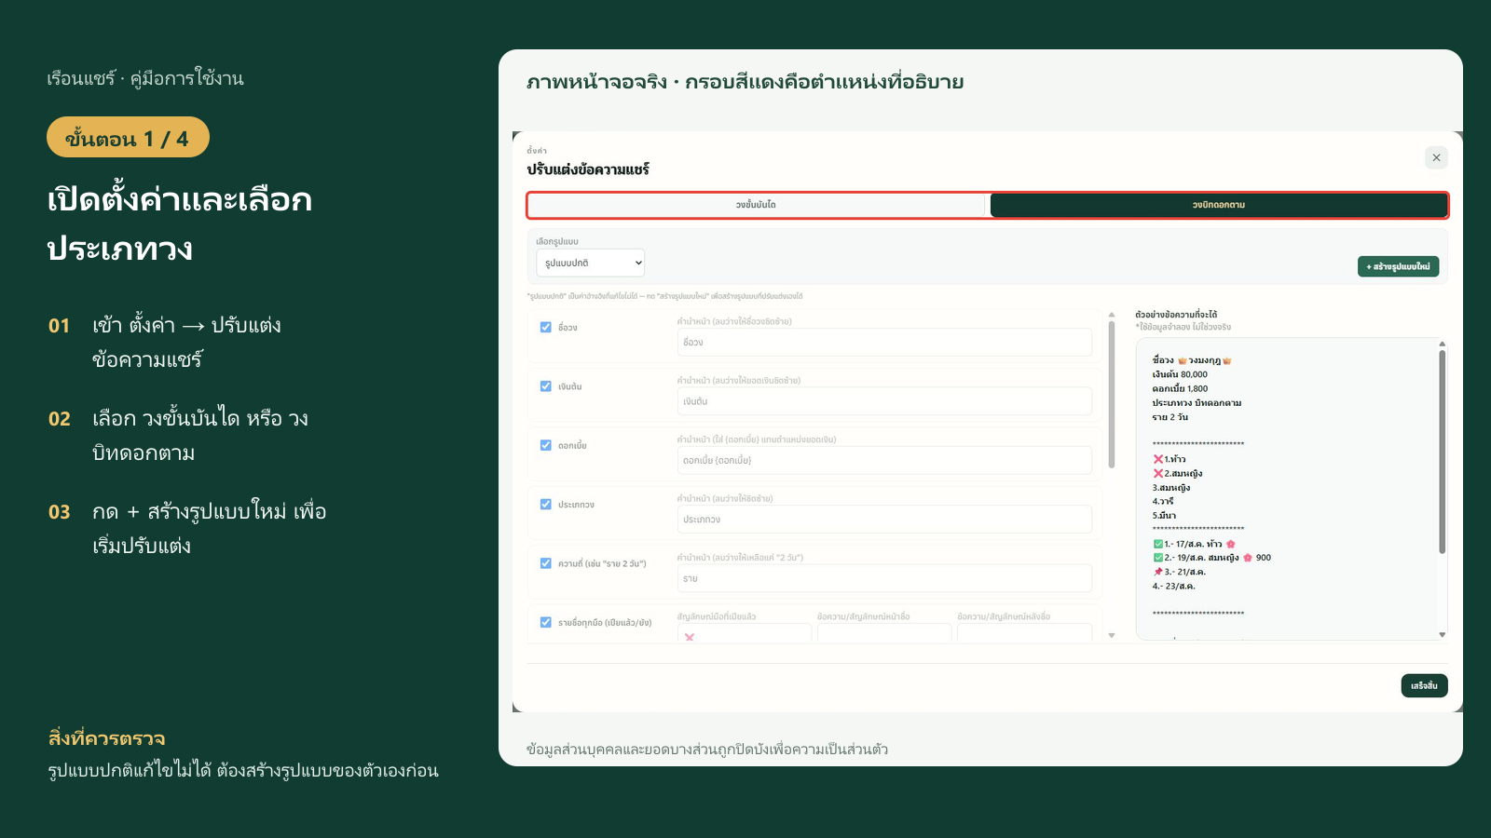1491x838 pixels.
Task: Click the preview line 5.มีนา
Action: coord(1164,515)
